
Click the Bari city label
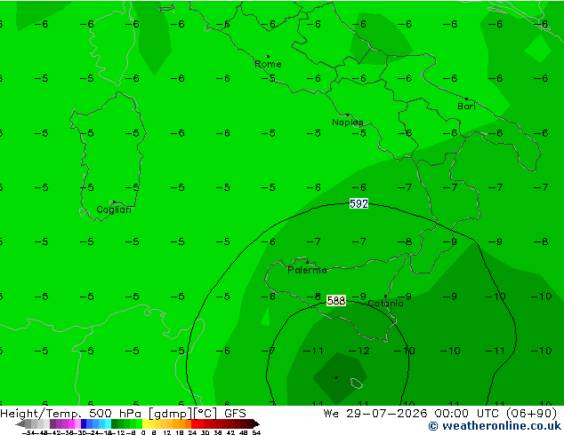point(466,107)
